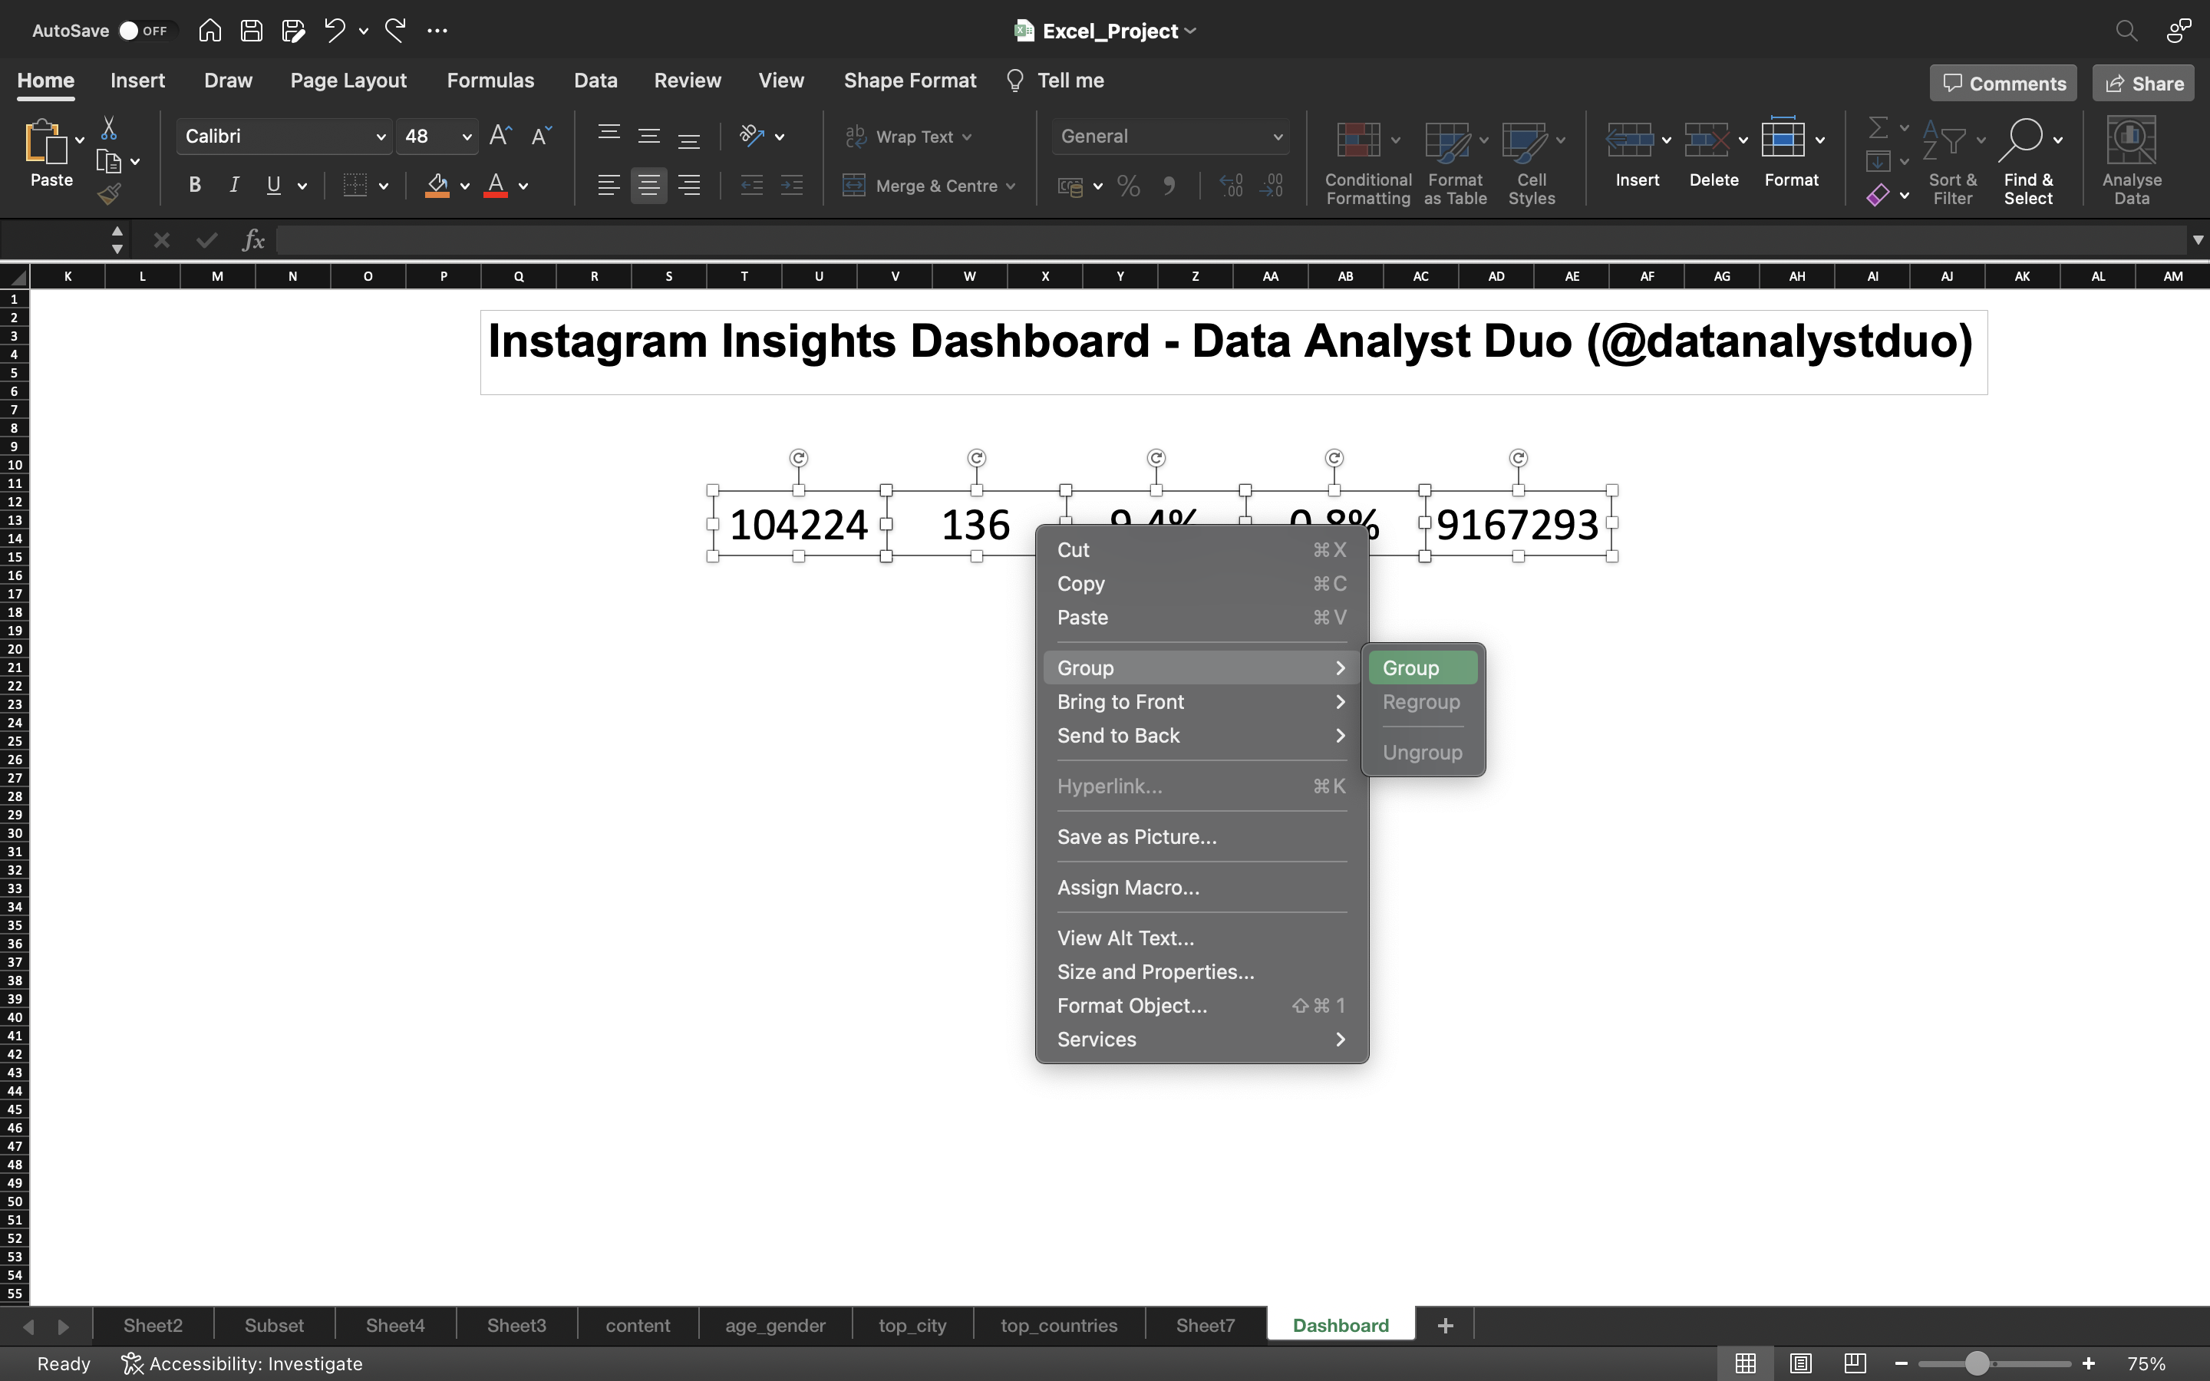
Task: Click the Tell me search box
Action: [1055, 81]
